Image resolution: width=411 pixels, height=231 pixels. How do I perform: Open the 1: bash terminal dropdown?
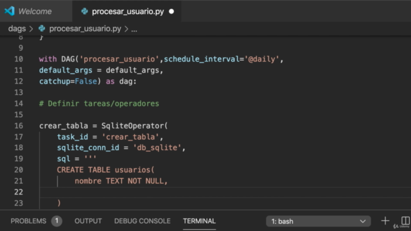pyautogui.click(x=319, y=221)
